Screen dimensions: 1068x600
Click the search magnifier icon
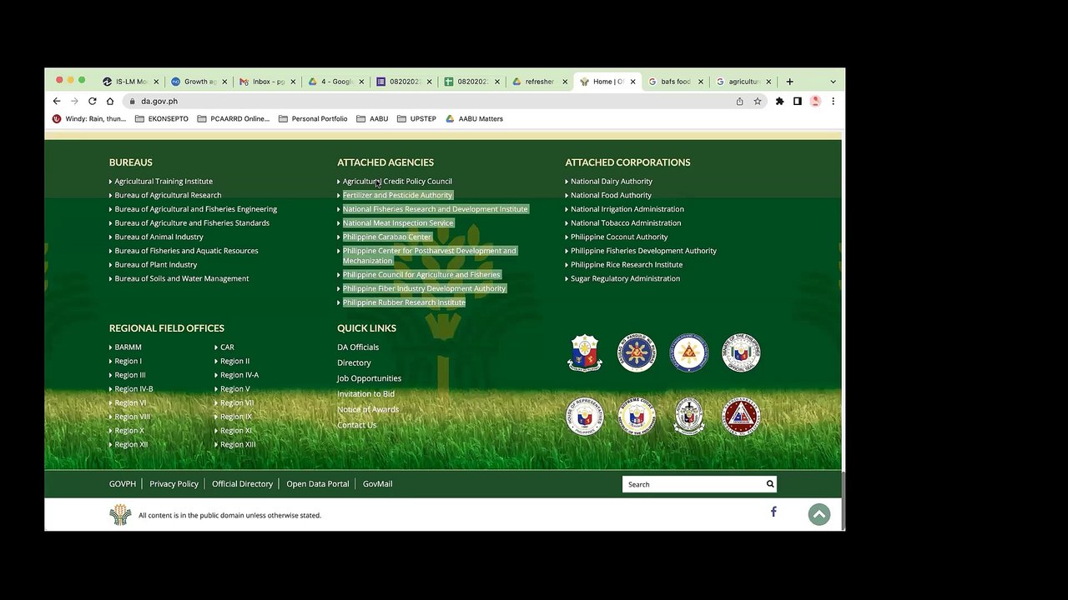point(770,484)
